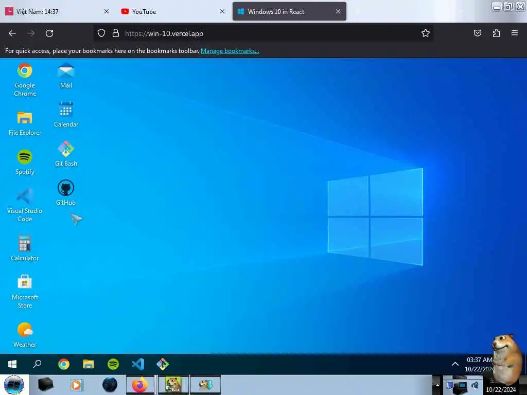527x395 pixels.
Task: Click the browser forward arrow
Action: coord(31,33)
